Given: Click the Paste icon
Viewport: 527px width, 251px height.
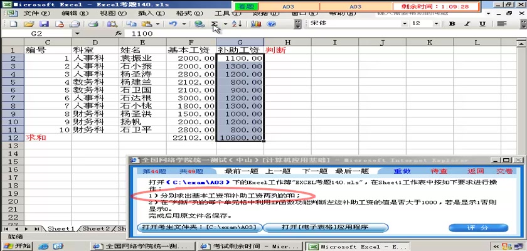Looking at the screenshot, I should click(147, 24).
